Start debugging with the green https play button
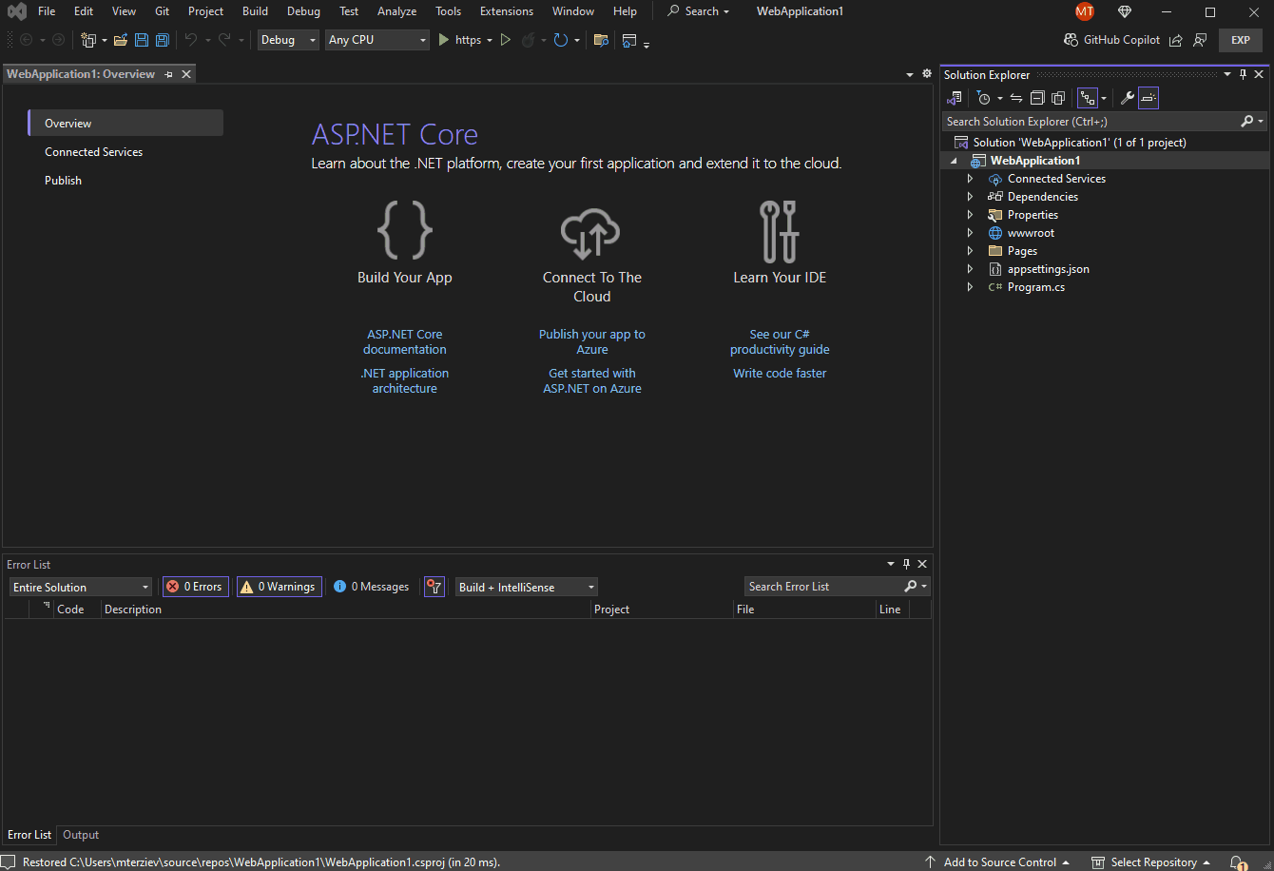 443,40
